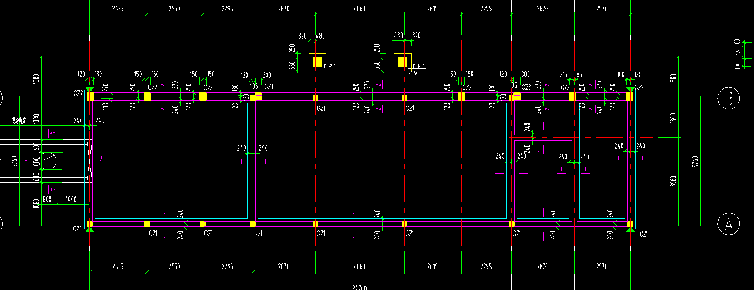
Task: Select the 308 dimension above the GZ3 label
Action: coord(525,75)
